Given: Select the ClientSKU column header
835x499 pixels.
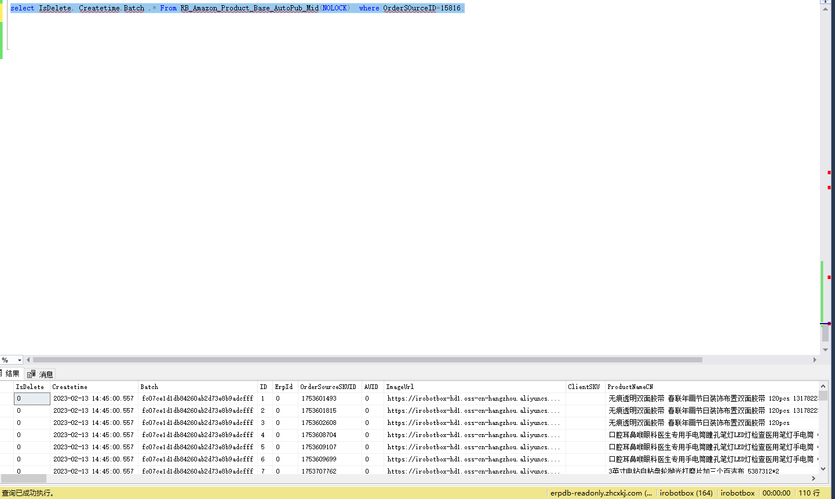Looking at the screenshot, I should click(586, 387).
